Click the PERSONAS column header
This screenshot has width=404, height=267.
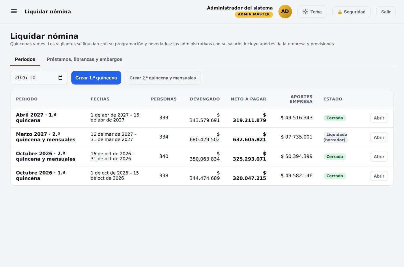click(x=164, y=99)
